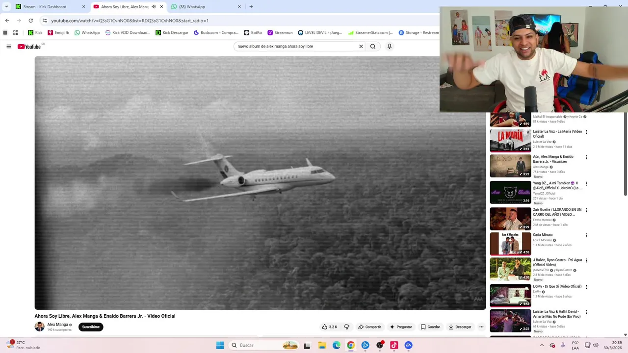The width and height of the screenshot is (628, 353).
Task: Open the YouTube guide hamburger menu
Action: [x=9, y=47]
